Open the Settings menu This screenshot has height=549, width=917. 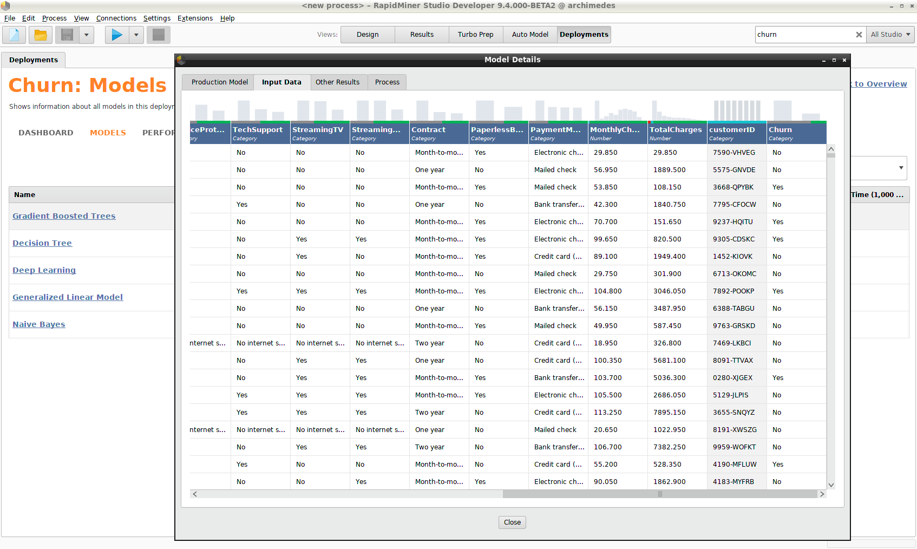pos(157,18)
